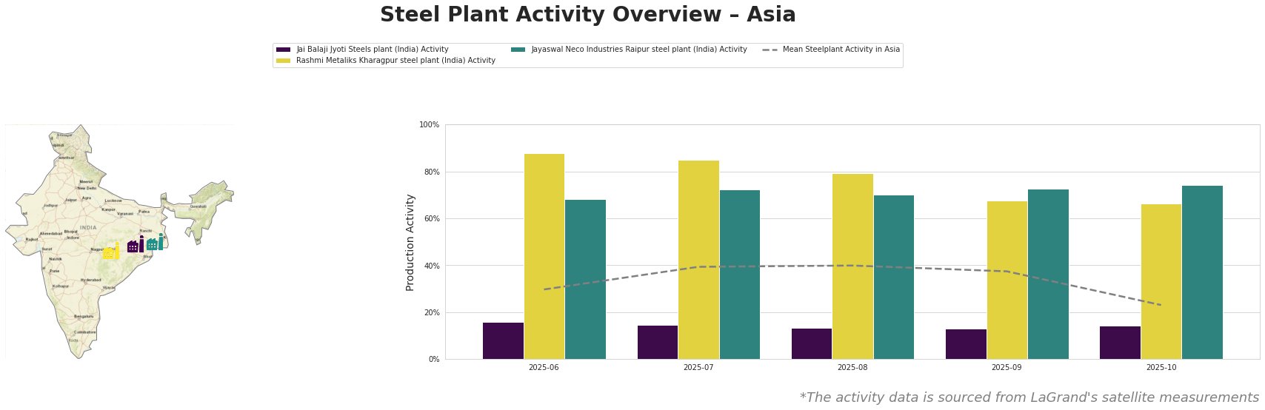Viewport: 1265px width, 410px height.
Task: Select the yellow bar for 2025-06
Action: point(544,256)
